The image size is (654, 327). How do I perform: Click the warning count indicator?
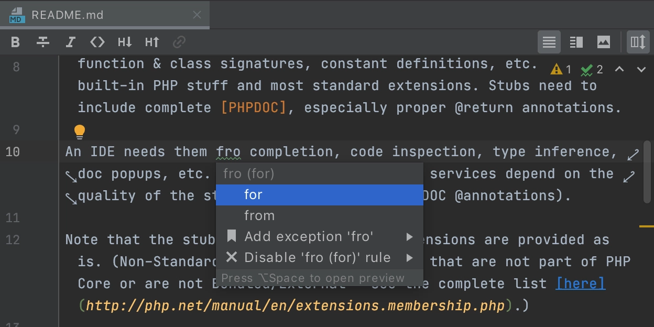pos(561,69)
